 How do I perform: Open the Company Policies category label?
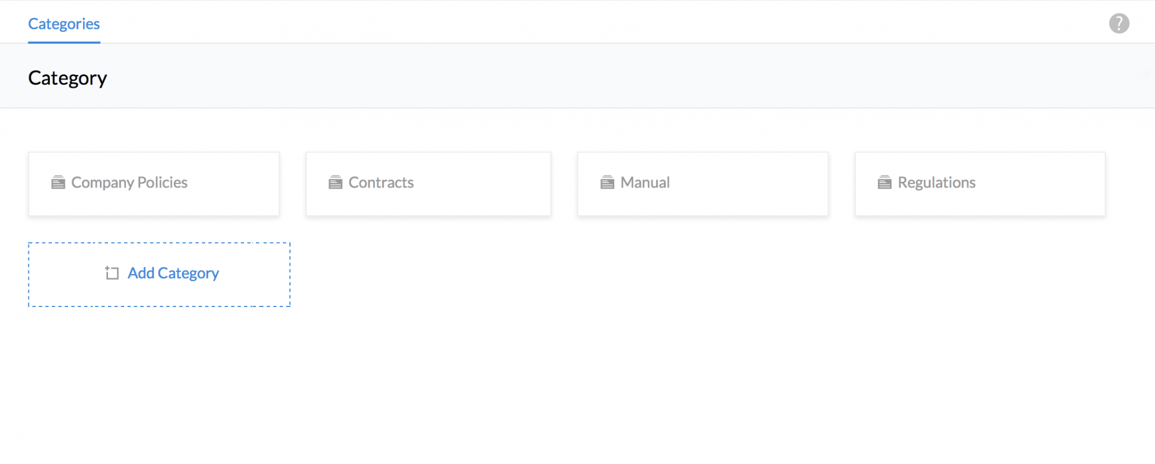coord(129,183)
